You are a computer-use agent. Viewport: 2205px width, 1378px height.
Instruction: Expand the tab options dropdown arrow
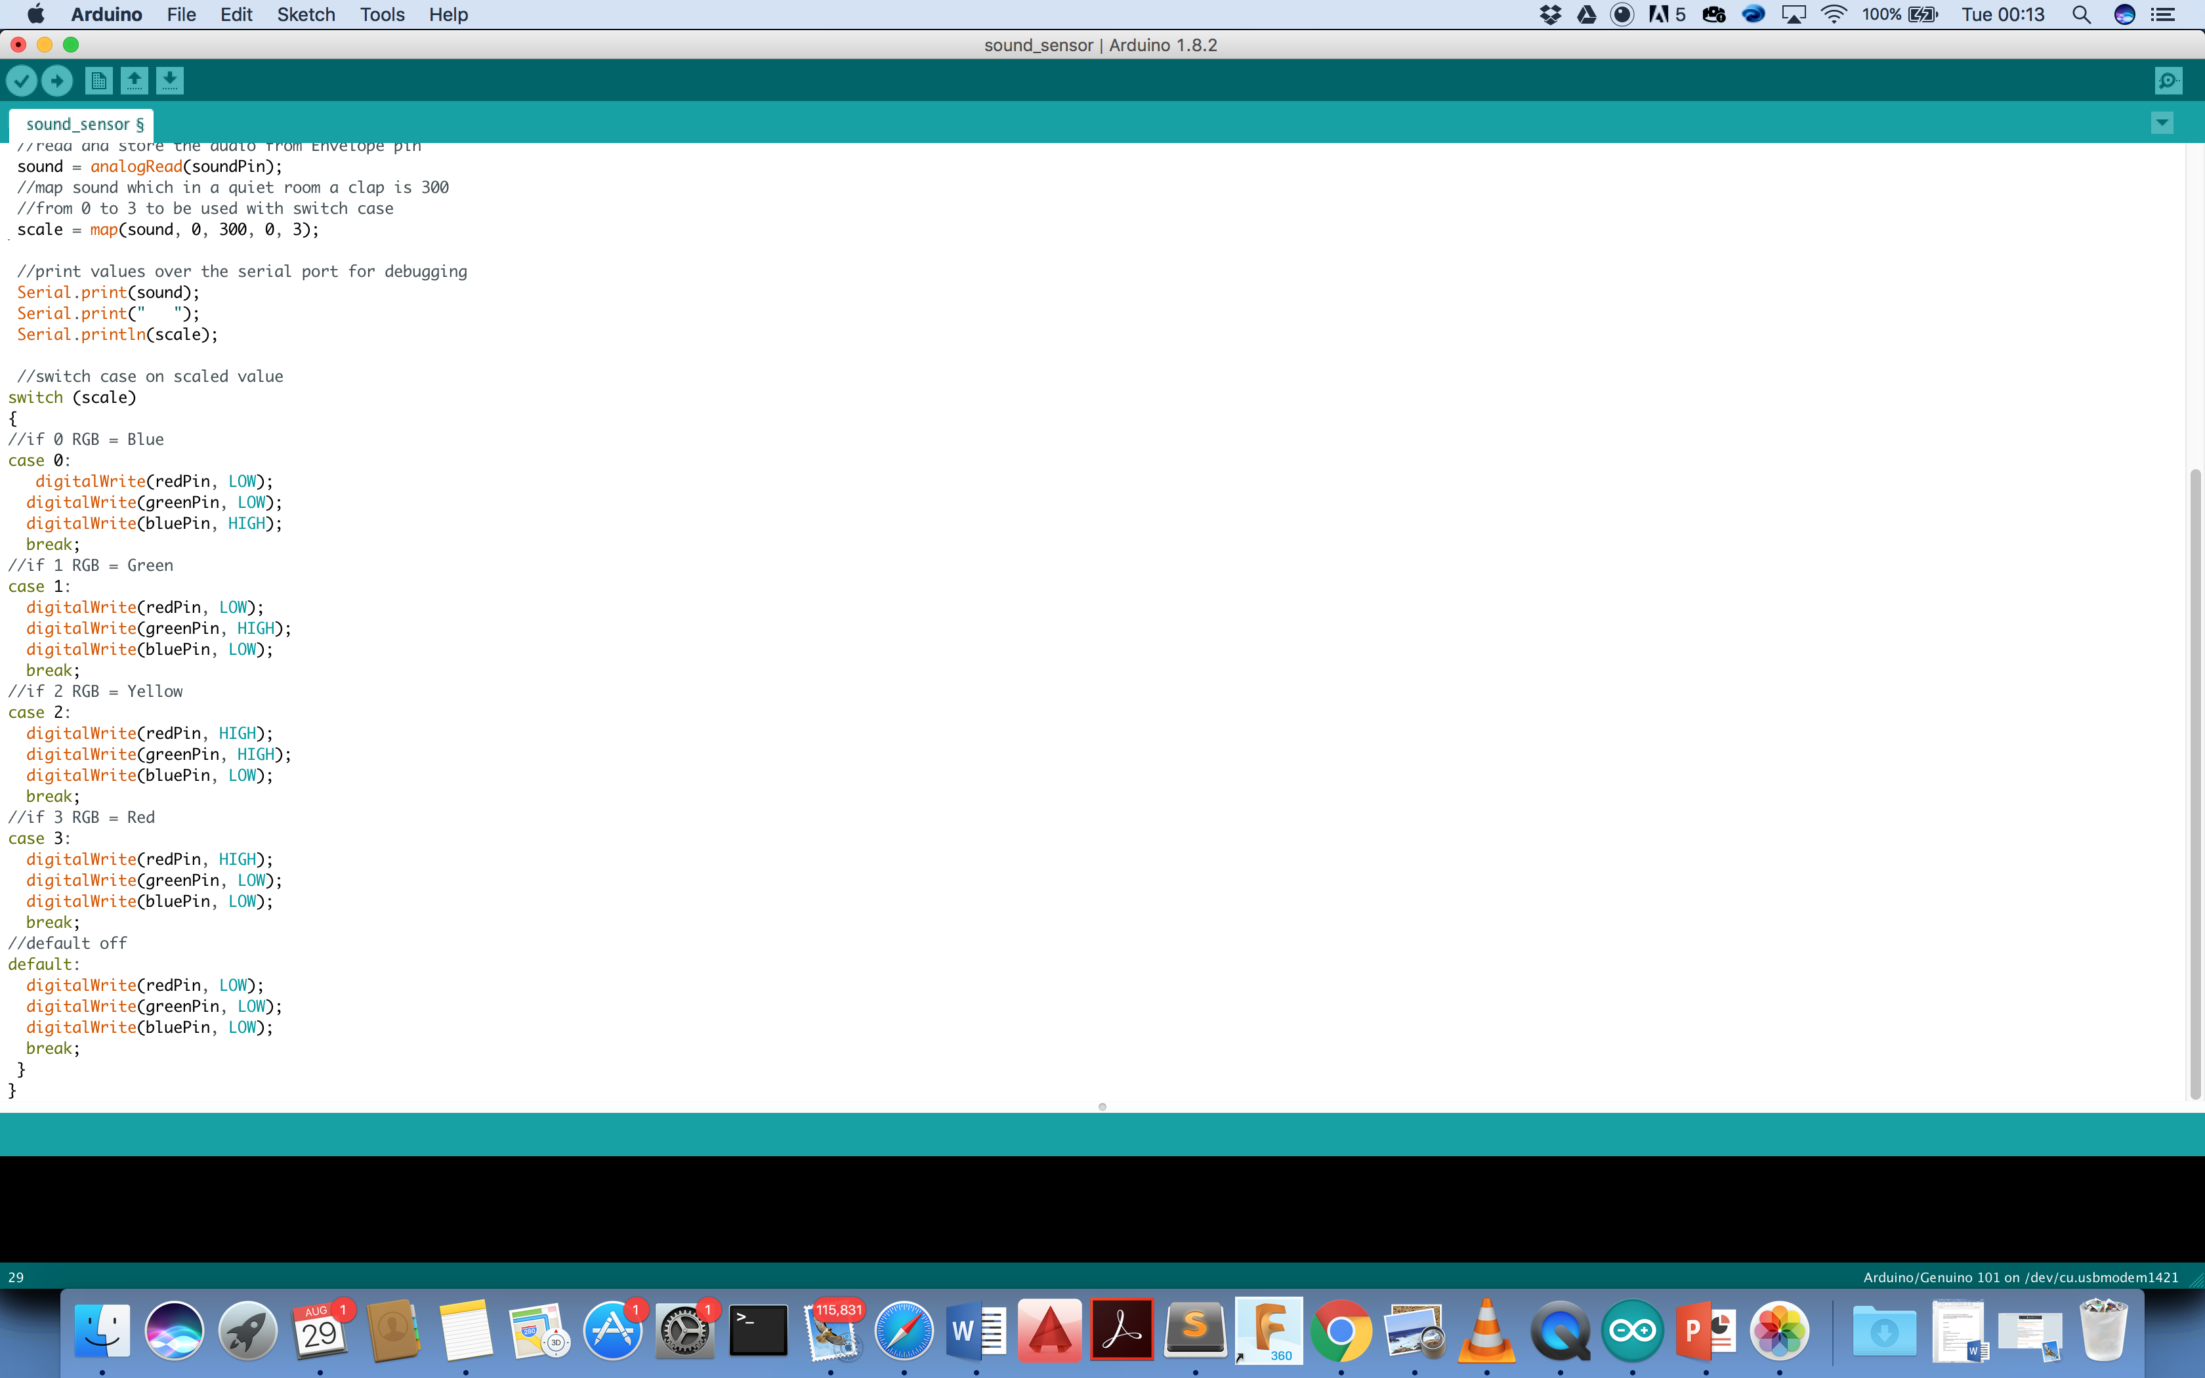(x=2162, y=123)
